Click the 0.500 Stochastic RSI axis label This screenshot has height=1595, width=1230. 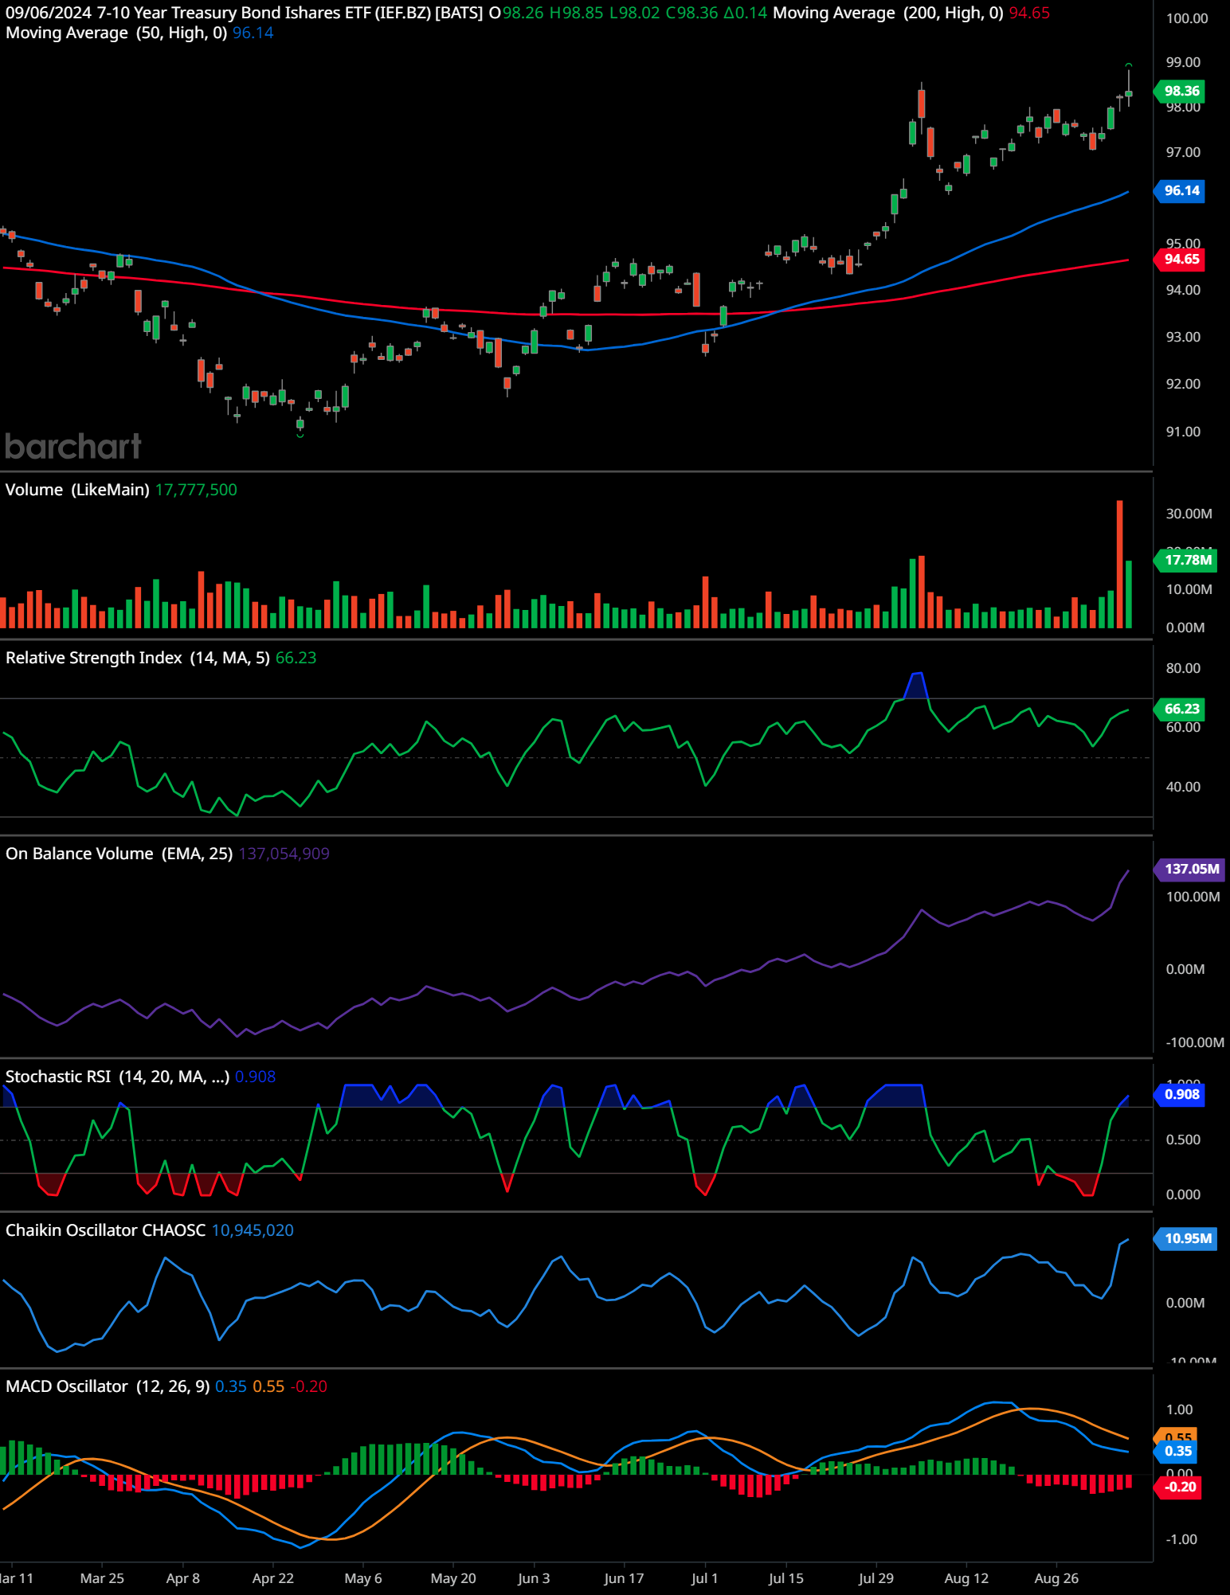click(x=1183, y=1140)
